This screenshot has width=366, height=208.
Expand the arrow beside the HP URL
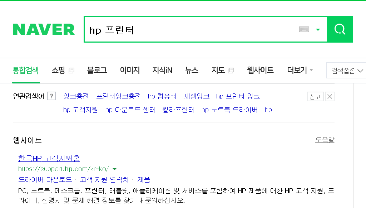[x=115, y=169]
